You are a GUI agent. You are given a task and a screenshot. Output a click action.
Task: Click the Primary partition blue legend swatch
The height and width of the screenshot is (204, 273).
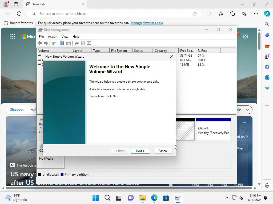pos(62,175)
